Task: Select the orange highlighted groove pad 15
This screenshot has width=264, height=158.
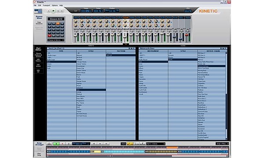Action: click(58, 24)
